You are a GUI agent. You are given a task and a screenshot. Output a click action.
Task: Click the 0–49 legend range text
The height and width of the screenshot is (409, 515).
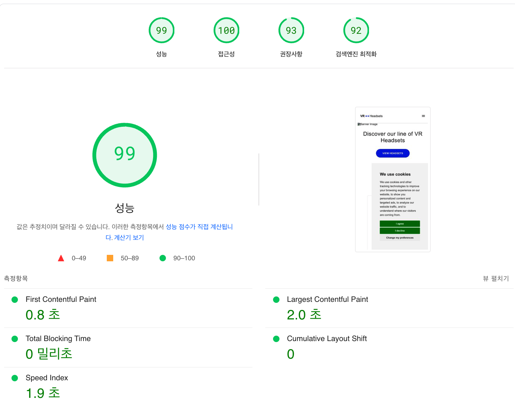point(79,258)
